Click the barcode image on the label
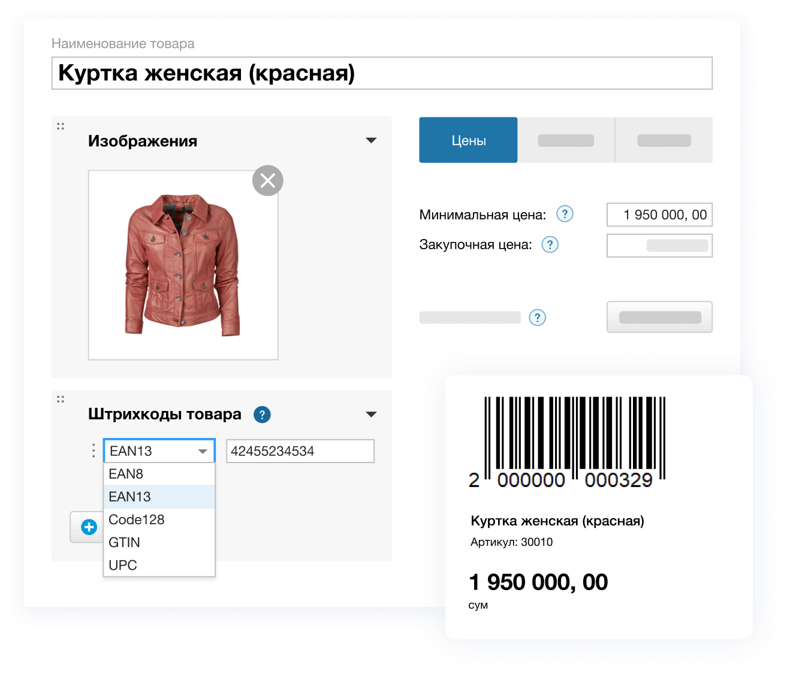The image size is (787, 683). [x=567, y=442]
